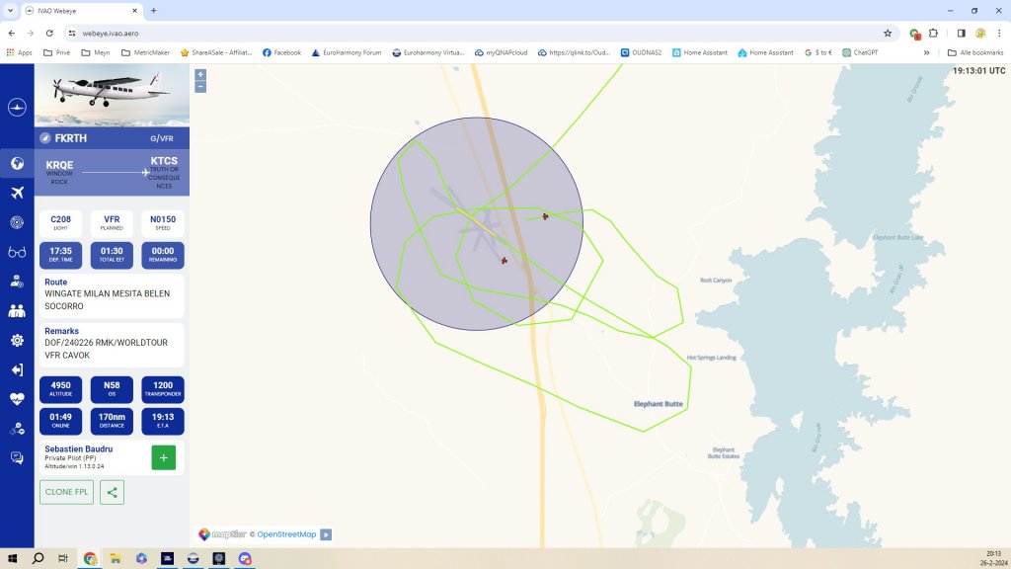Screen dimensions: 1011x569
Task: Zoom in the map with plus
Action: coord(200,74)
